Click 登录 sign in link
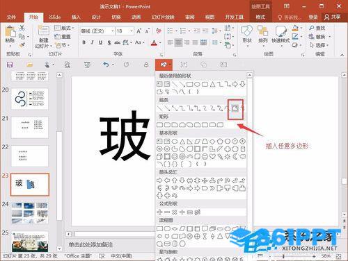 pos(313,17)
